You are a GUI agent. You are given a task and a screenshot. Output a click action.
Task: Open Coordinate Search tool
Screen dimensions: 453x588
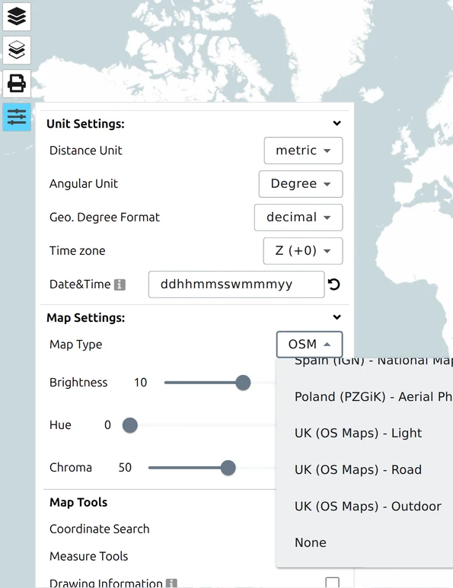point(100,529)
